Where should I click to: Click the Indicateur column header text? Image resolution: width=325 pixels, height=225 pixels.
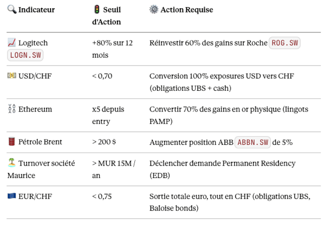(x=36, y=10)
